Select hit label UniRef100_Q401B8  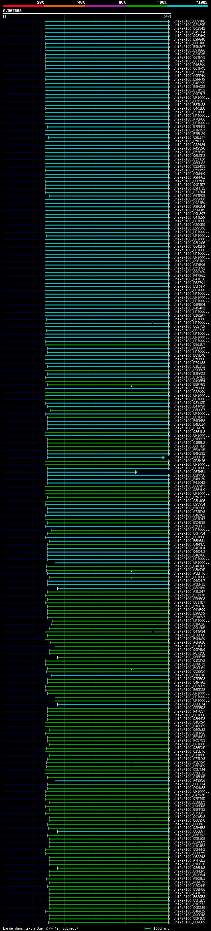pos(189,108)
